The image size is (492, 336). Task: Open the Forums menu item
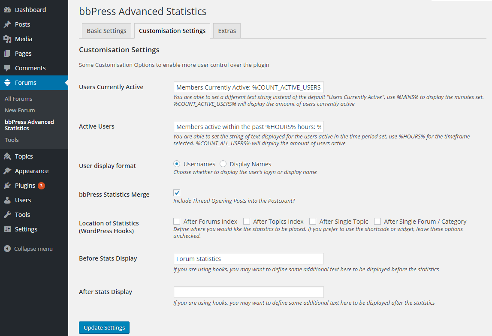pyautogui.click(x=34, y=83)
